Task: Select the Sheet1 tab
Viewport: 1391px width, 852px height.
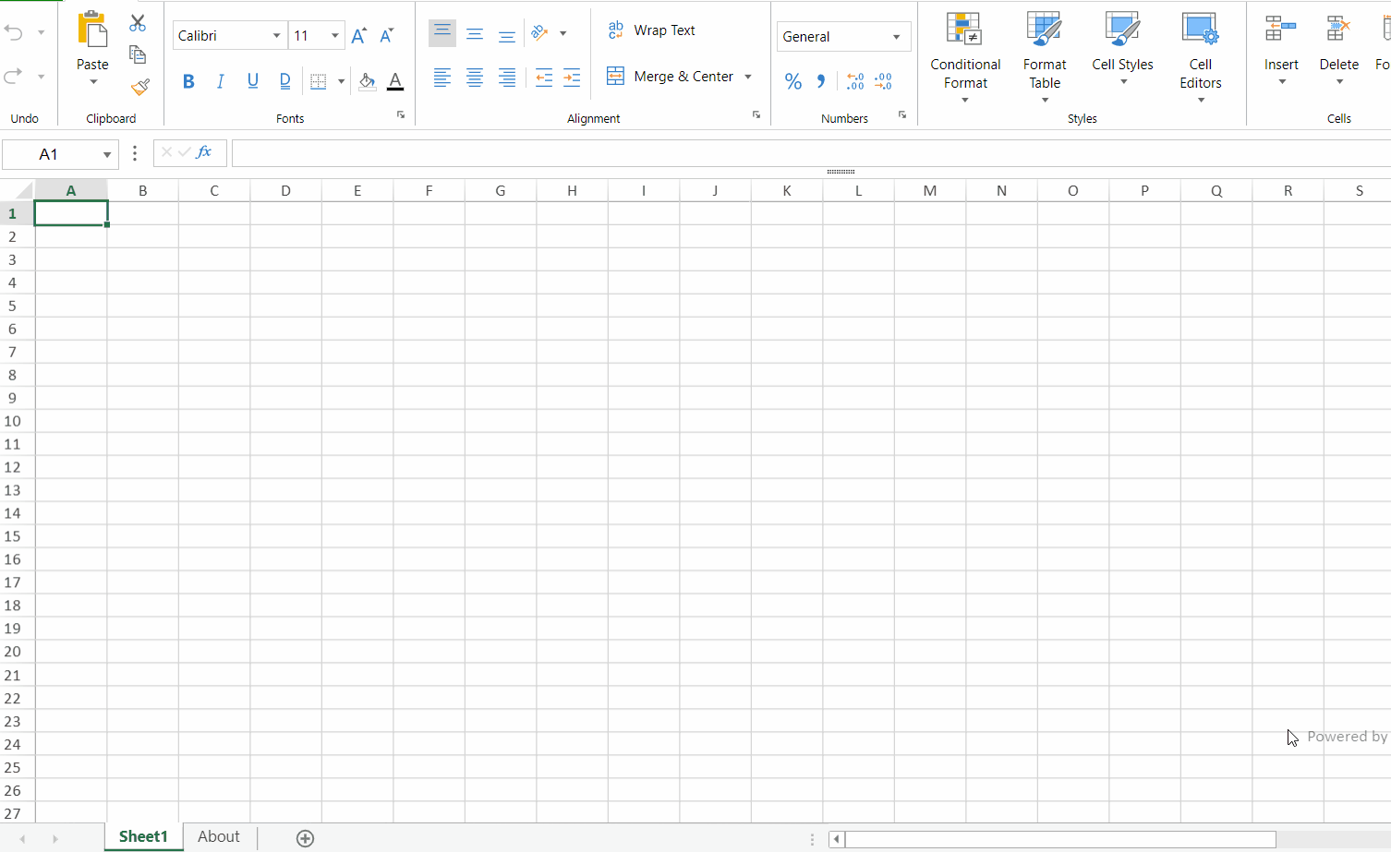Action: (143, 836)
